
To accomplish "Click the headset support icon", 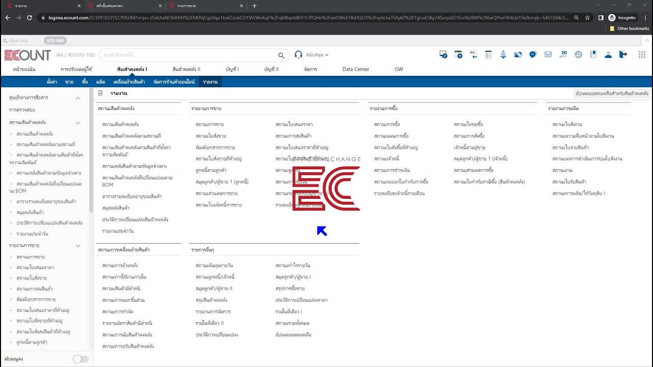I will pyautogui.click(x=298, y=55).
